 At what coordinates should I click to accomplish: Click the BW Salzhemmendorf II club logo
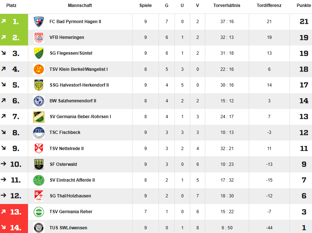39,101
